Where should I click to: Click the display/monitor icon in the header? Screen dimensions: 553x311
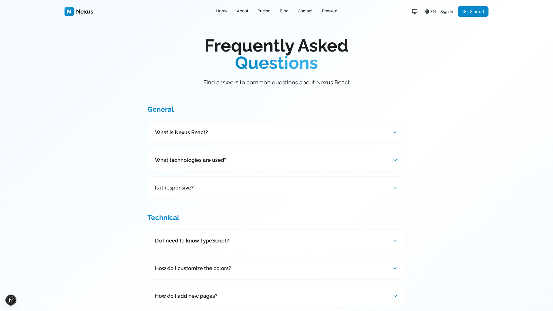point(414,12)
